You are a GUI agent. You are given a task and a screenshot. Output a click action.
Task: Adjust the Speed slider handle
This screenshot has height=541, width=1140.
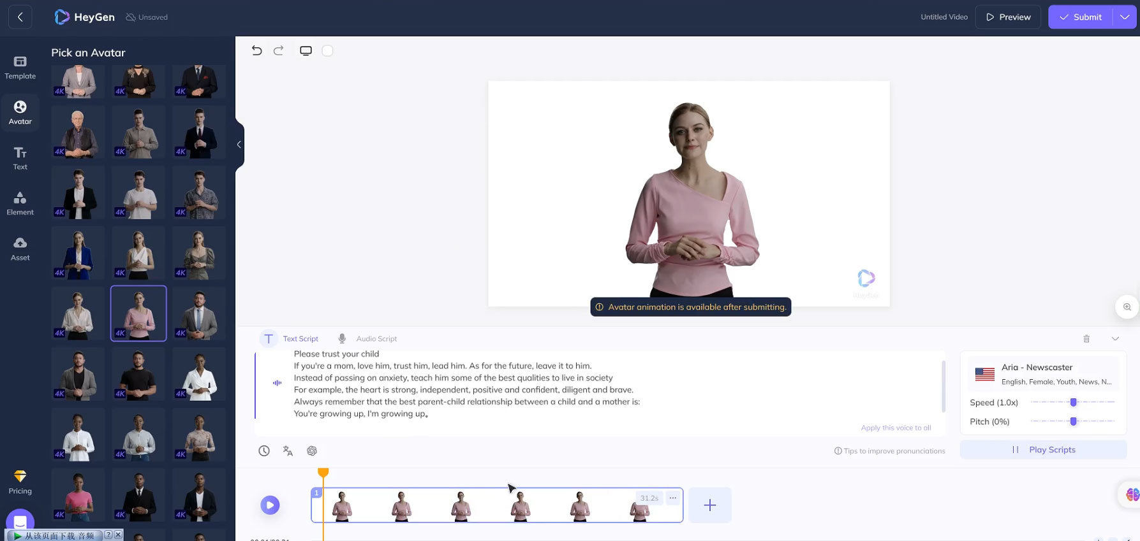(1073, 403)
